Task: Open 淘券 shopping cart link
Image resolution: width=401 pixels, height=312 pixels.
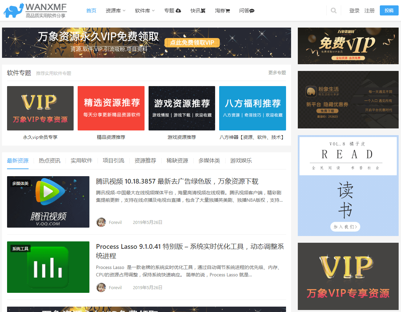Action: [x=222, y=10]
